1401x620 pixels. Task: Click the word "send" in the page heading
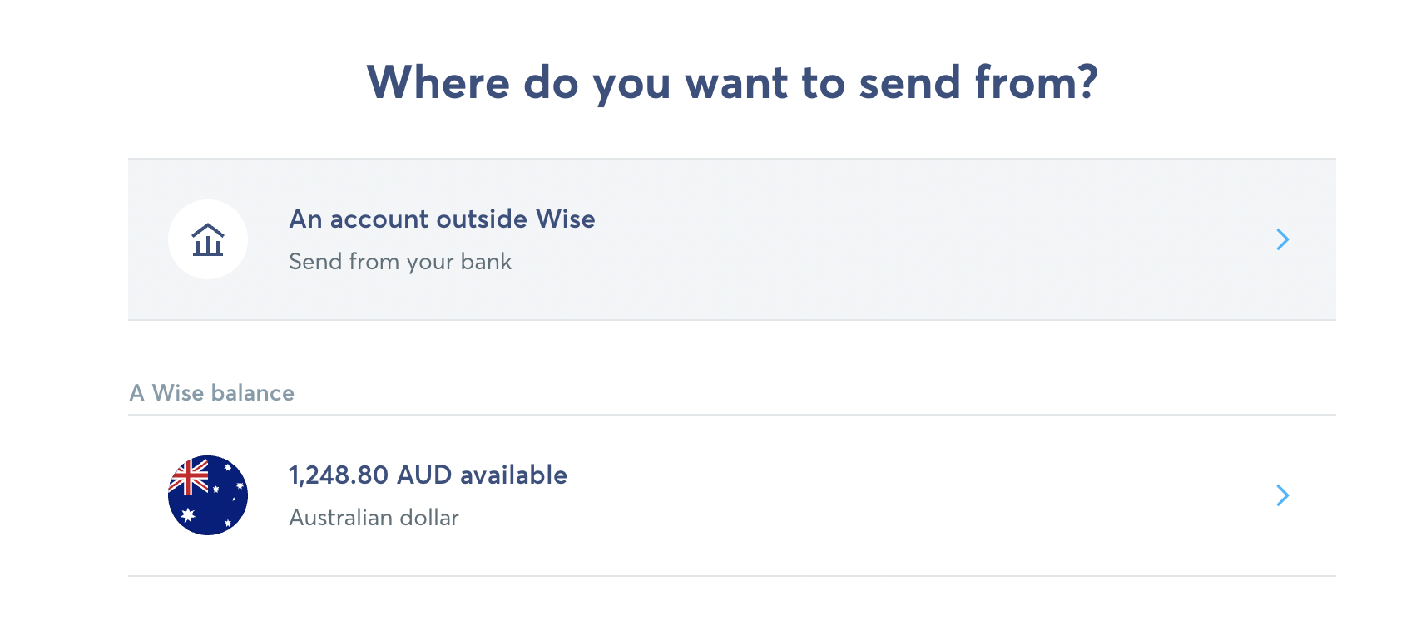tap(909, 83)
